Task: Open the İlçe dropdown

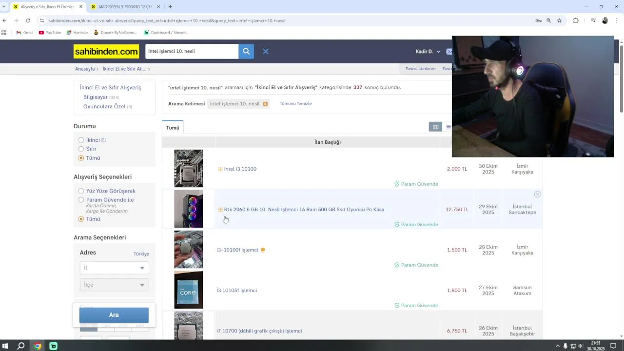Action: [114, 285]
